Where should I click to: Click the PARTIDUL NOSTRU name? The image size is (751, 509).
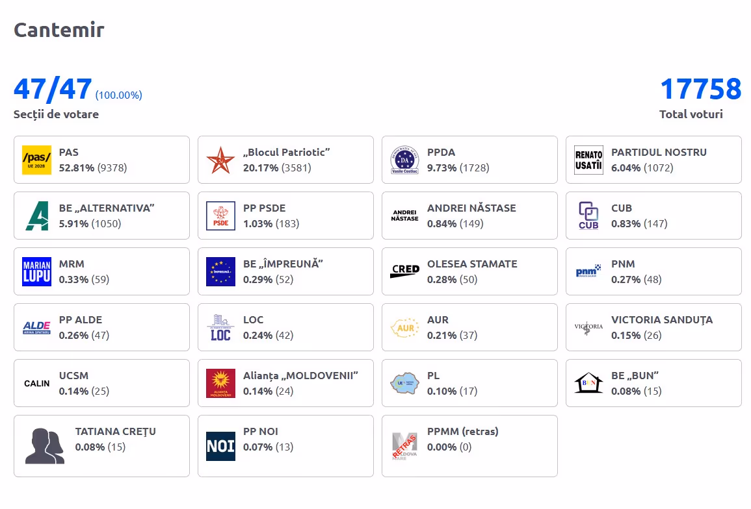pos(659,152)
